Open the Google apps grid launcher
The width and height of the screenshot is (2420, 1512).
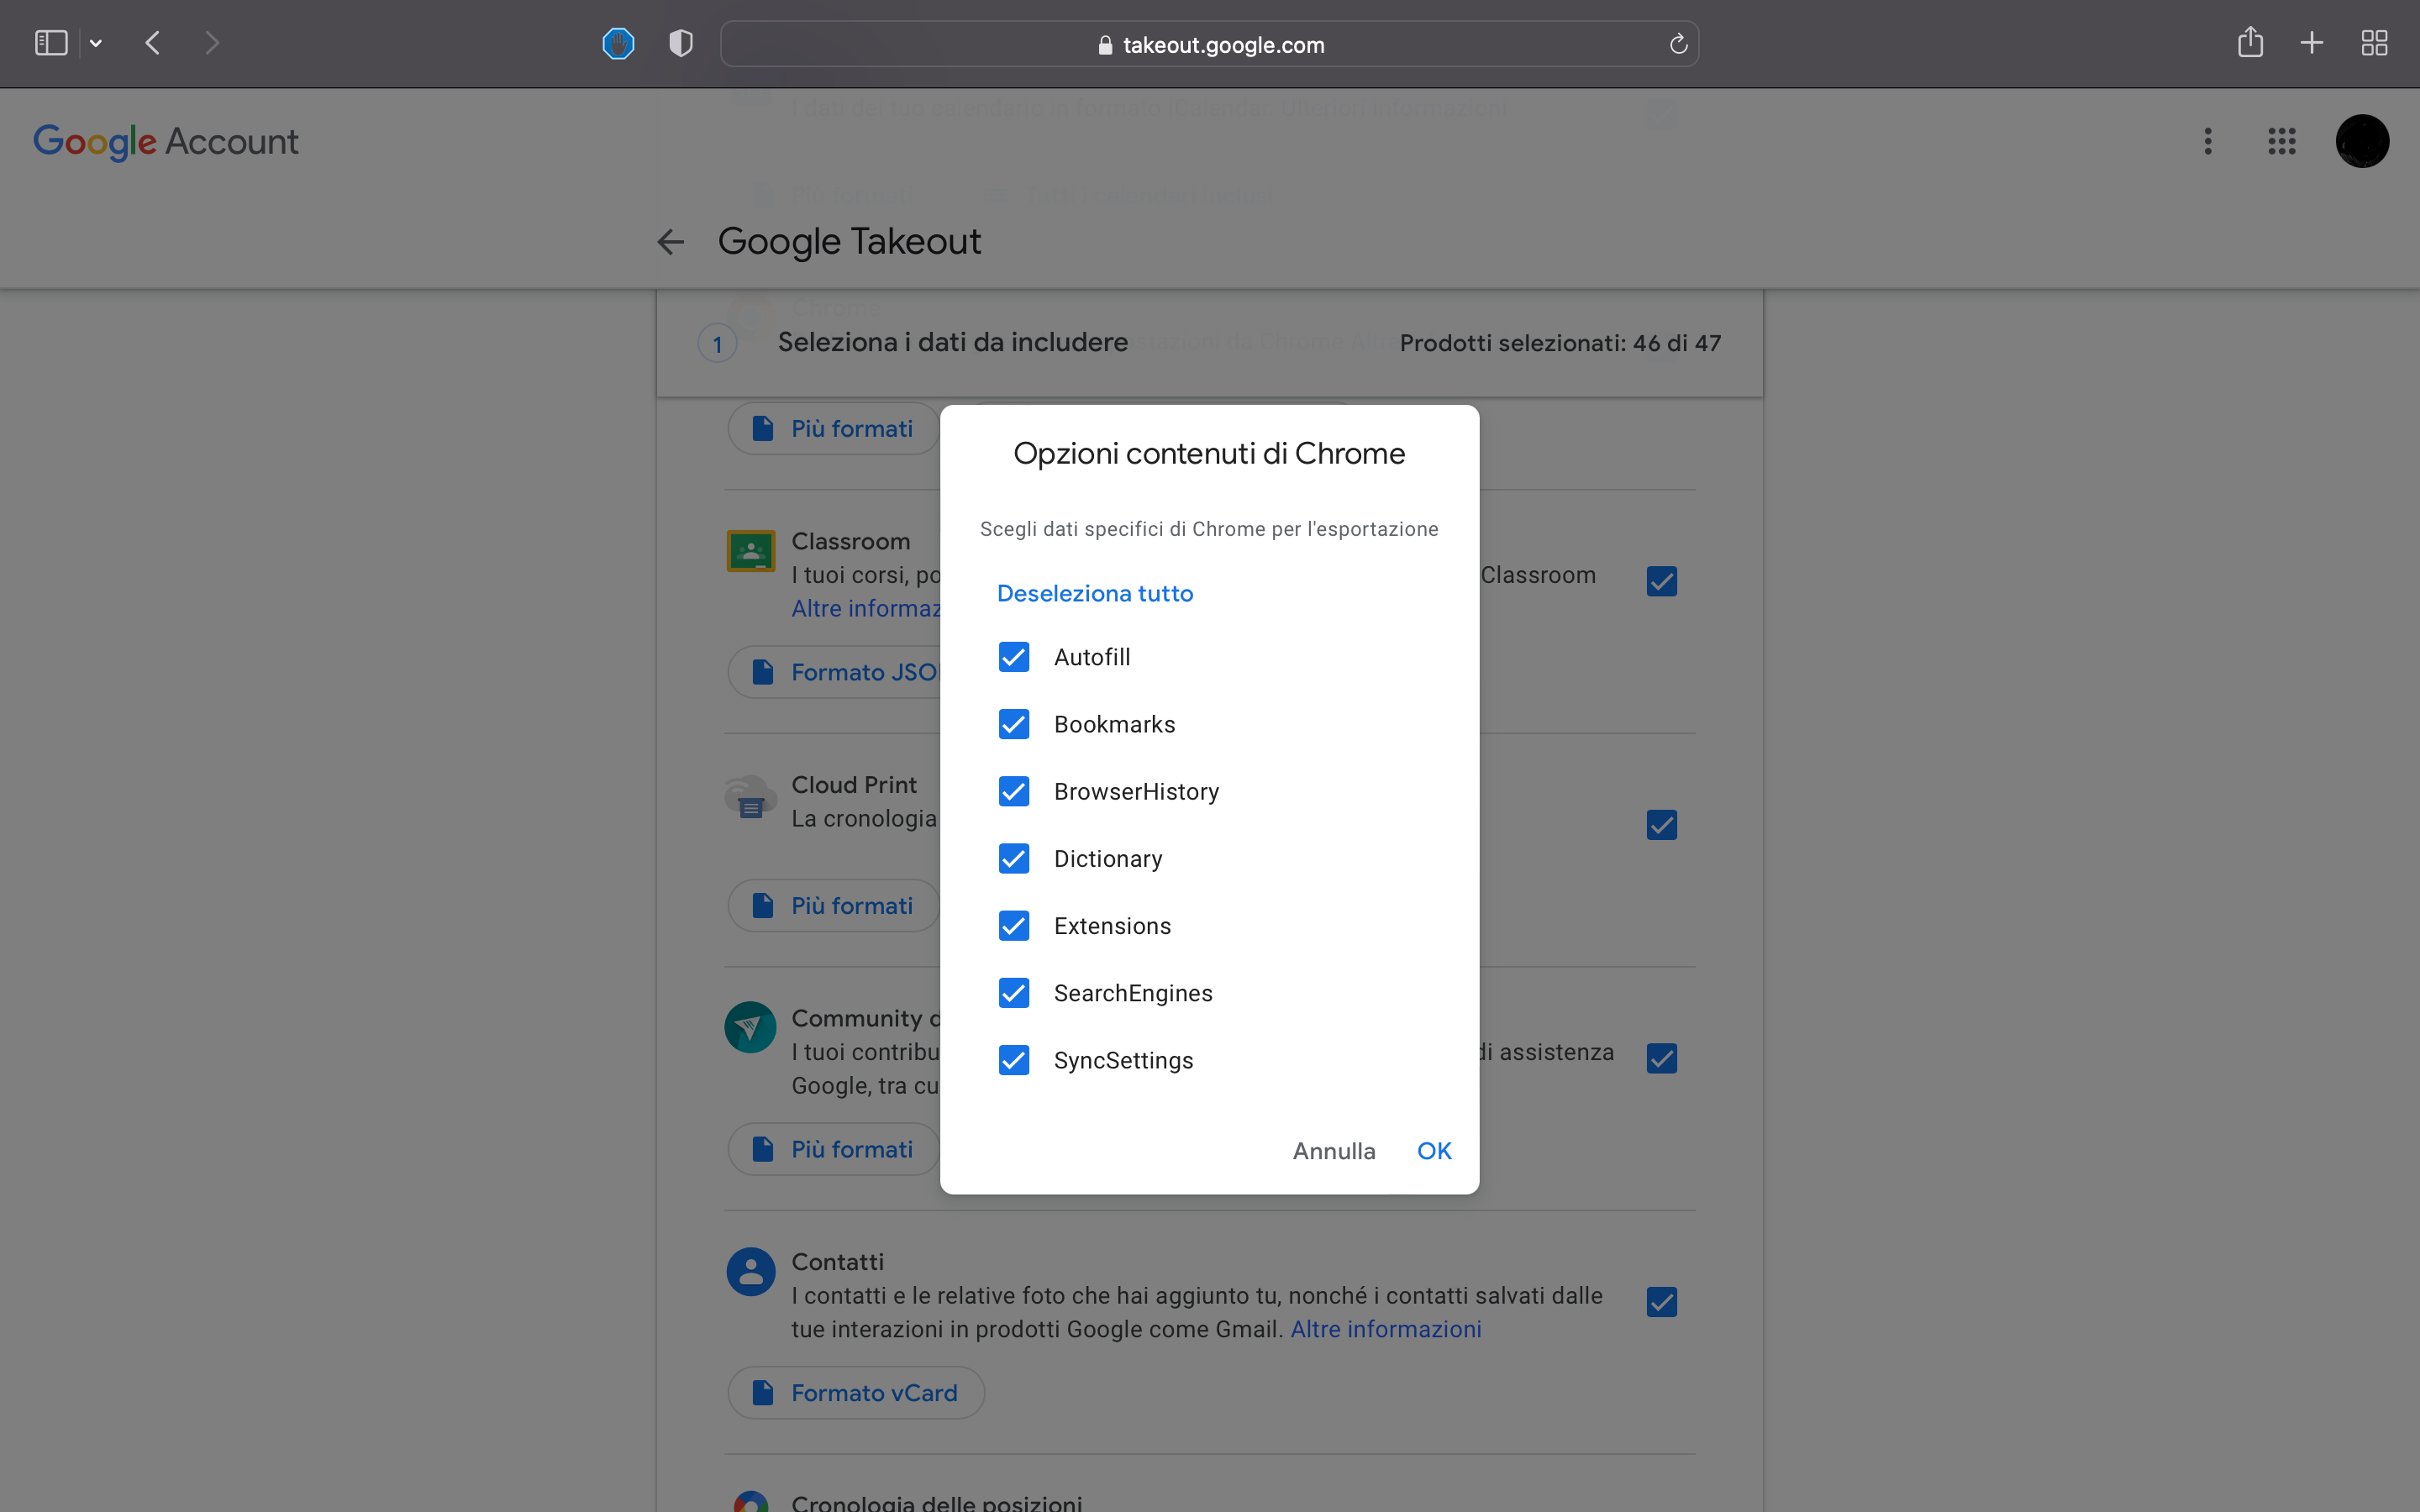click(2282, 141)
